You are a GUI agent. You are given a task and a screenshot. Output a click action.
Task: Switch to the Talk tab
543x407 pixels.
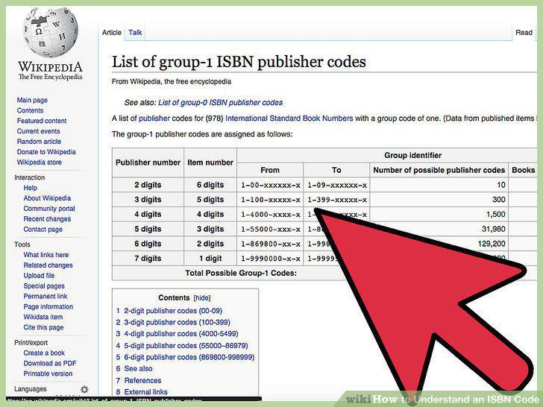(135, 33)
